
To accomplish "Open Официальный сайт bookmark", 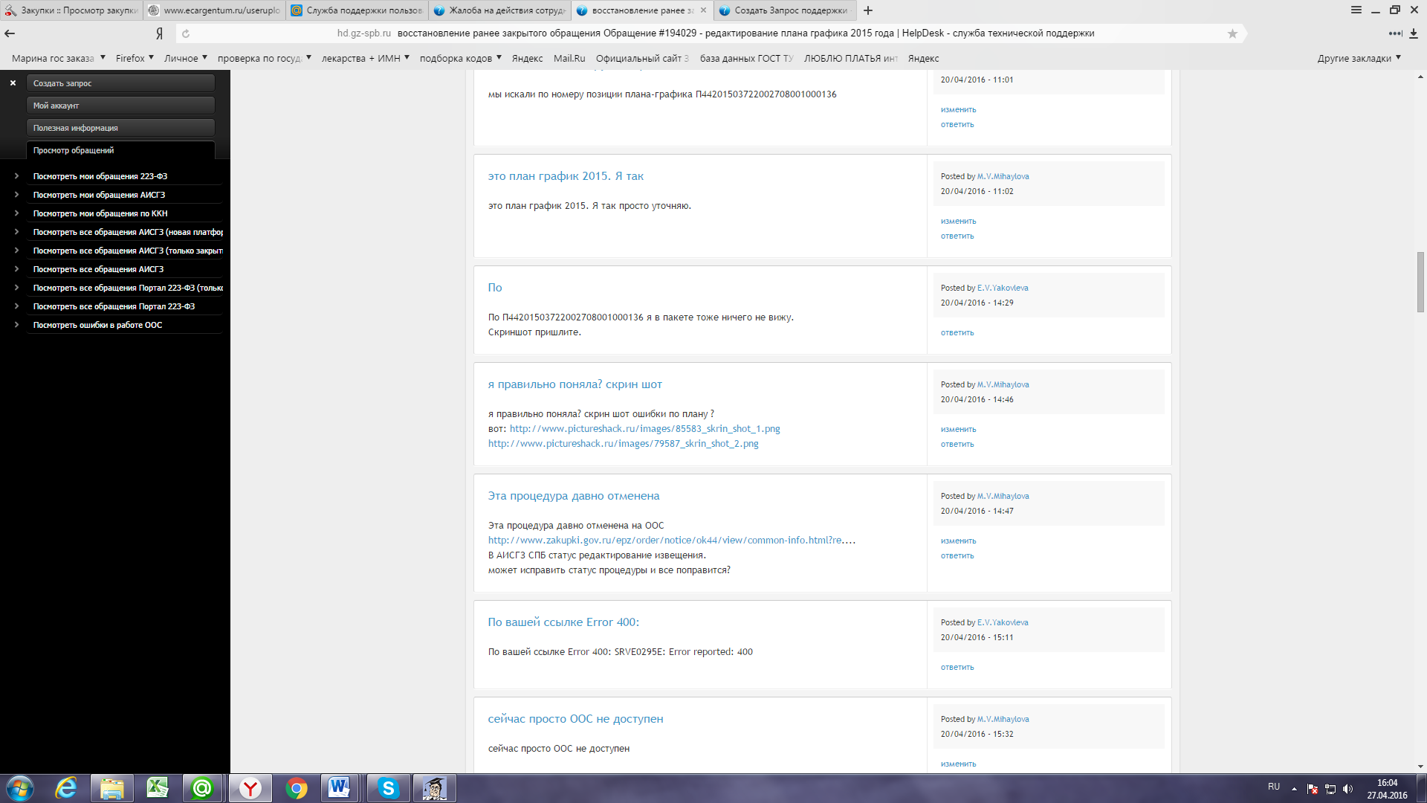I will (642, 58).
